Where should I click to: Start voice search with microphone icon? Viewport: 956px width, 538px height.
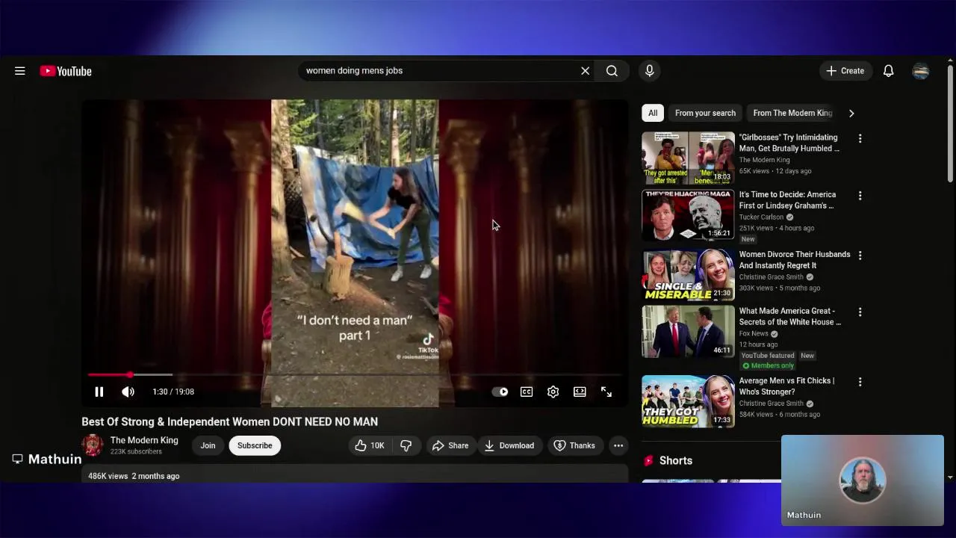(650, 71)
